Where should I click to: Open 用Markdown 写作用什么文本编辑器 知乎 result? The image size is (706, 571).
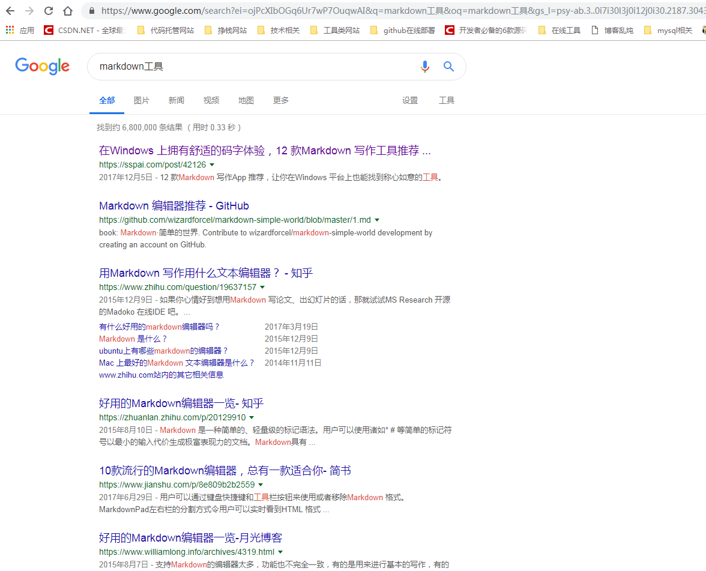pyautogui.click(x=206, y=273)
